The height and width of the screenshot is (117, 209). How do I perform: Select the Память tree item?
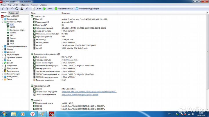[12, 33]
